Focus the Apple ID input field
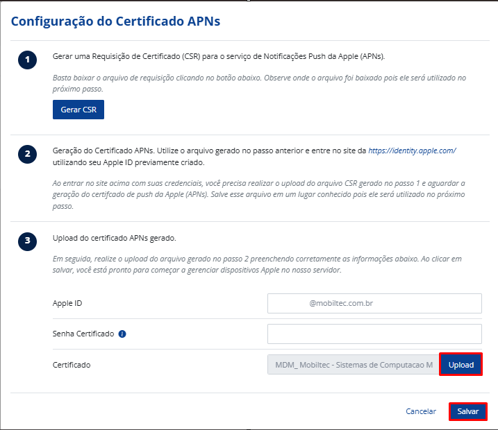The width and height of the screenshot is (498, 430). pyautogui.click(x=374, y=303)
